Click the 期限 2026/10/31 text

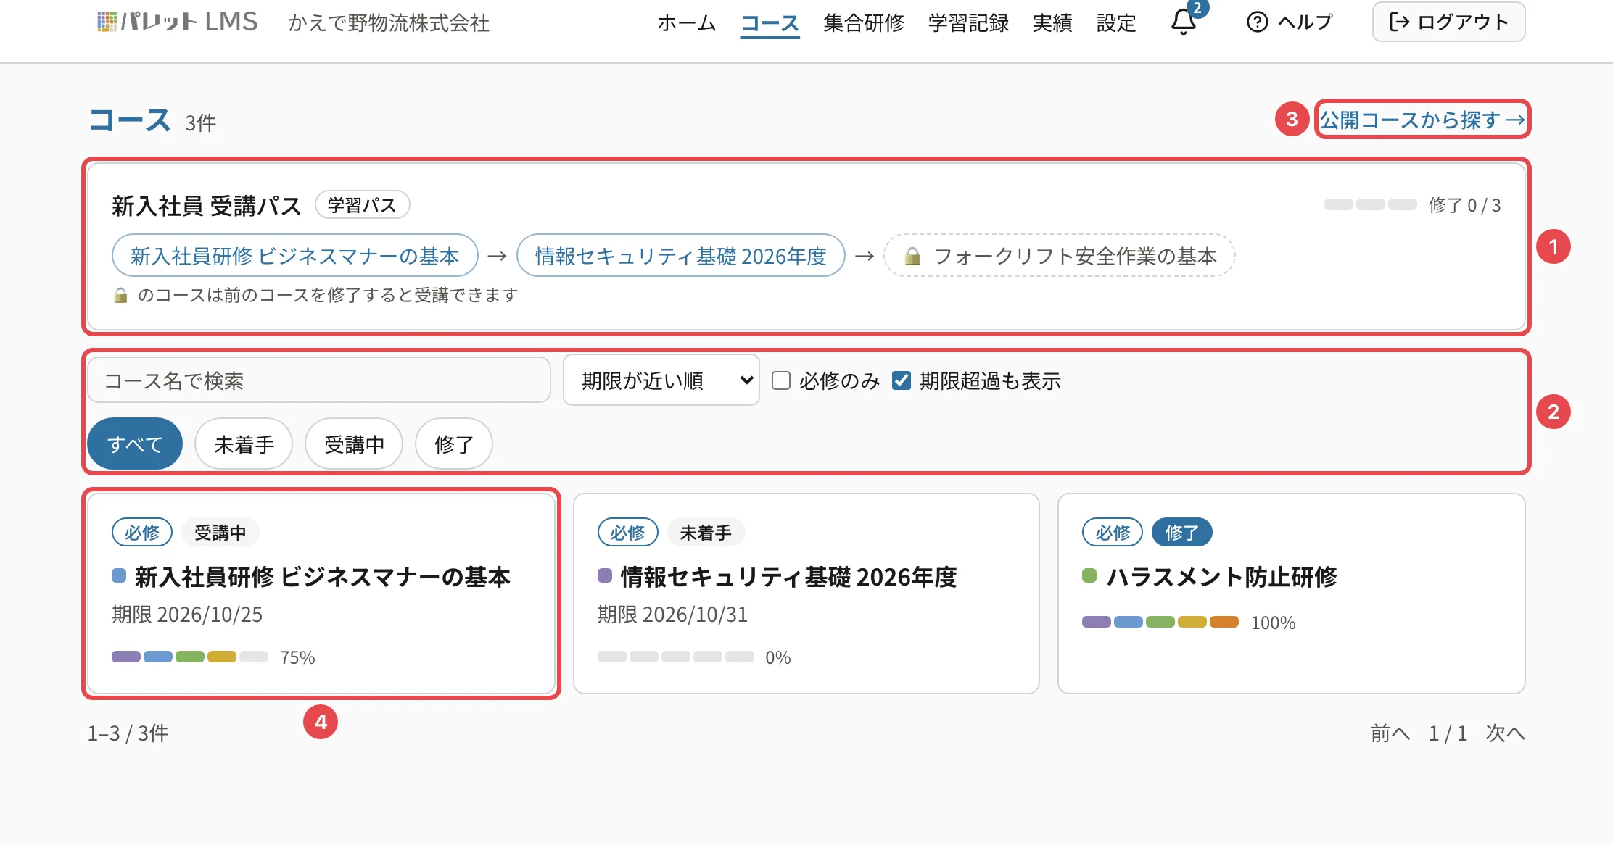point(672,615)
